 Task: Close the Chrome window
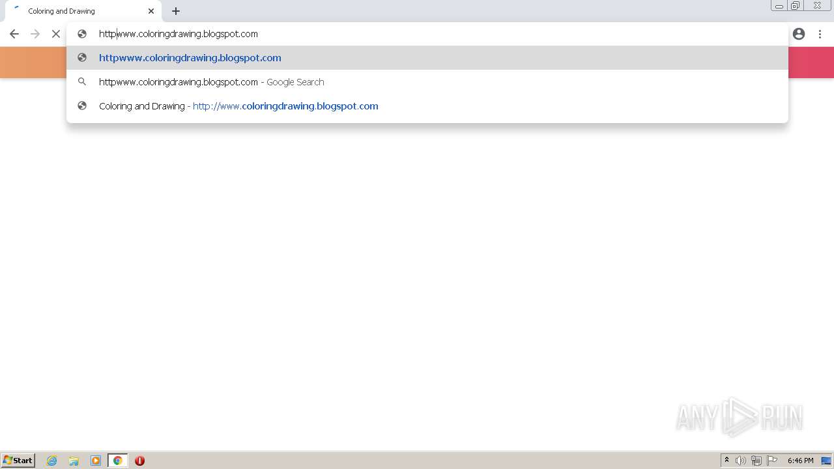tap(817, 6)
